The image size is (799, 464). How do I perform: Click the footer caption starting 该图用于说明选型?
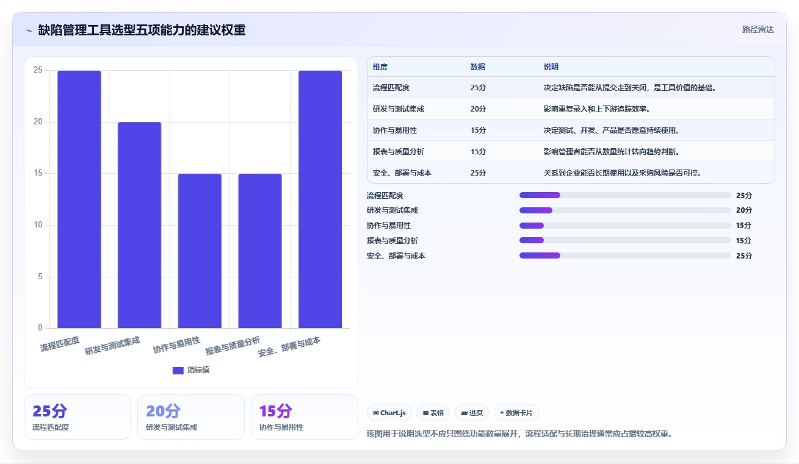(x=519, y=434)
